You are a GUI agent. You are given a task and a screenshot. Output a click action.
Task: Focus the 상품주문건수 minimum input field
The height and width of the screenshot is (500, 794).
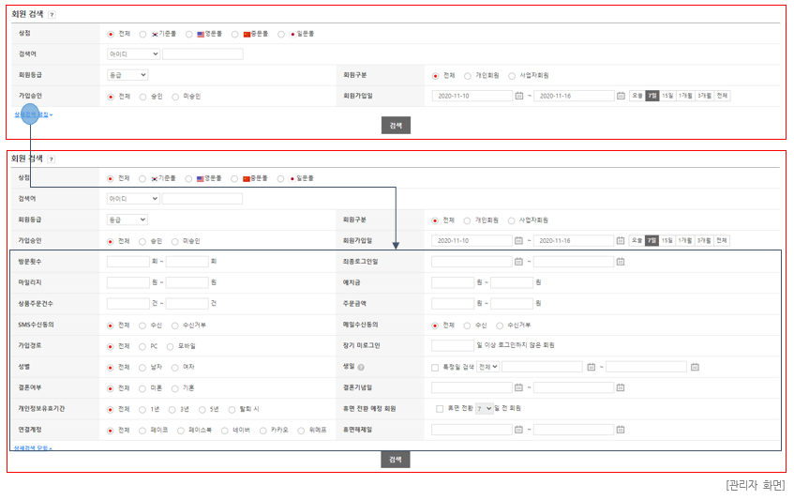click(x=128, y=303)
